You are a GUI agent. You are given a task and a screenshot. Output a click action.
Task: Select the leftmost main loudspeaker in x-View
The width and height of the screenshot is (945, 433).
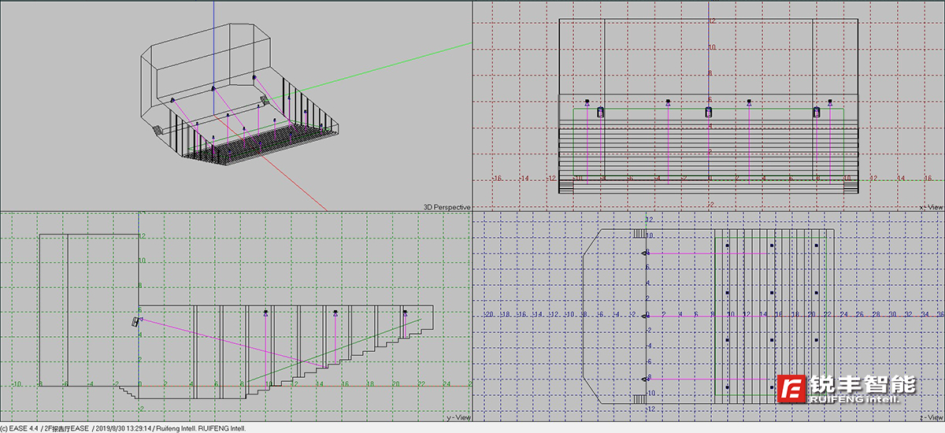click(600, 112)
